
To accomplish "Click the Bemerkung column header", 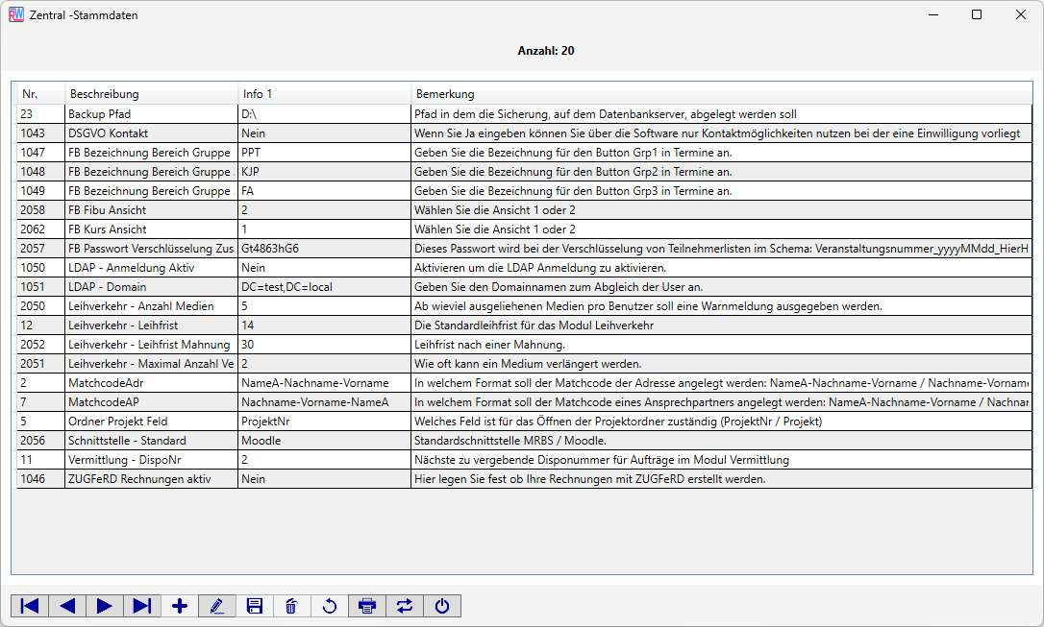I will [x=722, y=94].
